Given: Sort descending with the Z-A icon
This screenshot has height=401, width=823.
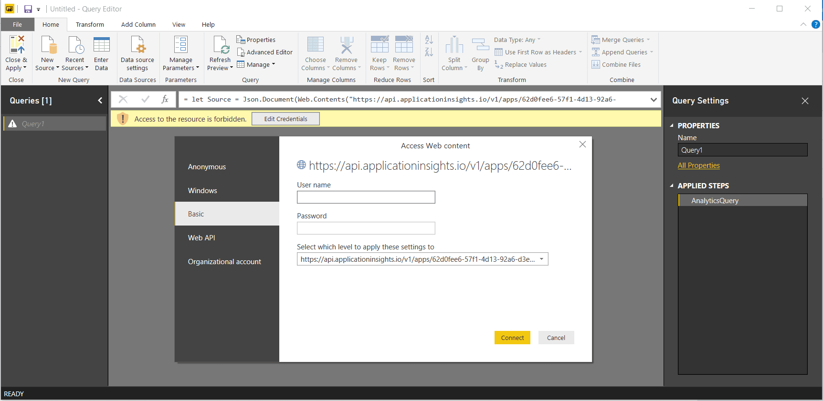Looking at the screenshot, I should [x=429, y=52].
